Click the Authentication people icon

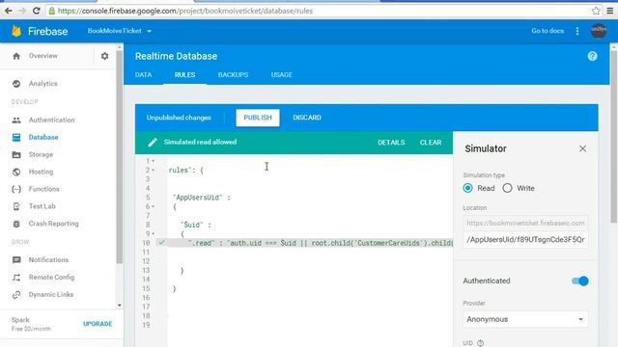(x=16, y=120)
